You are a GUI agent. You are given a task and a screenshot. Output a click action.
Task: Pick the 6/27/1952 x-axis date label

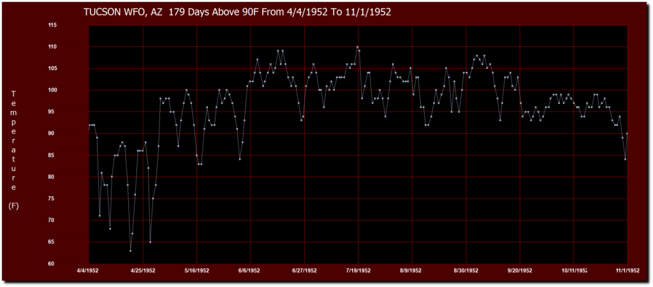[x=305, y=270]
